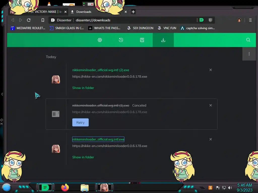Open SEX DUNGEON bookmark
This screenshot has width=258, height=193.
click(140, 28)
